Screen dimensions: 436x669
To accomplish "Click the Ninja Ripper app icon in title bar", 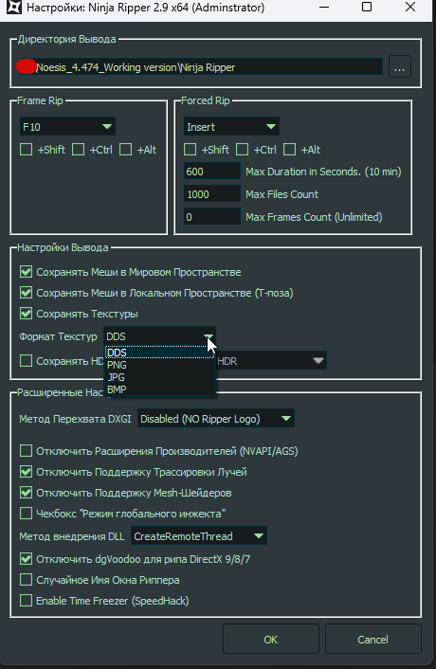I will [14, 7].
